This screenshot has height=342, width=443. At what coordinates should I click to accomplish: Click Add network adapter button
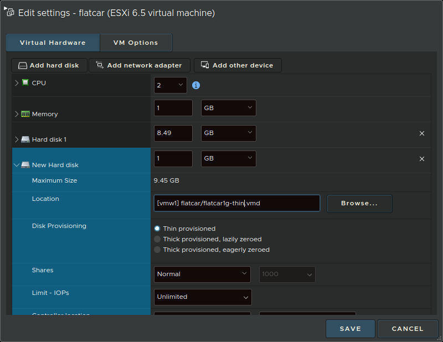click(140, 65)
